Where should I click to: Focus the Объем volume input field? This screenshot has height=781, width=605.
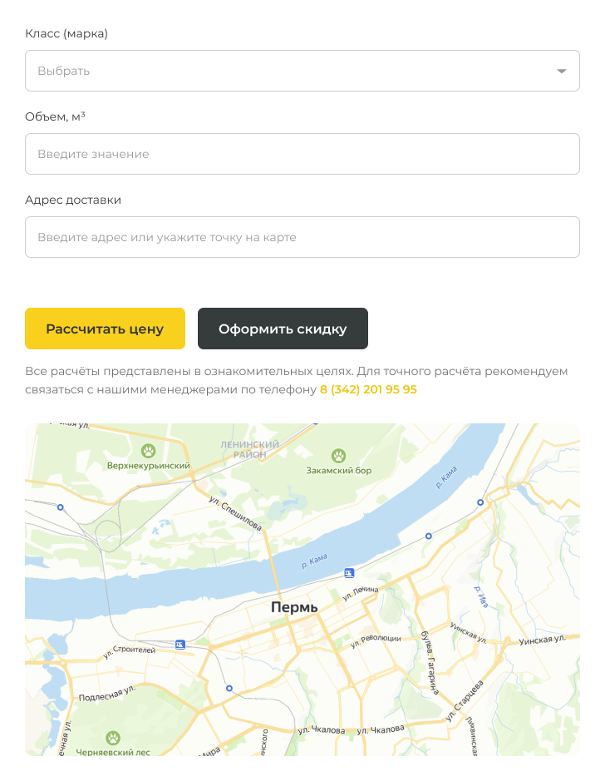[x=302, y=154]
